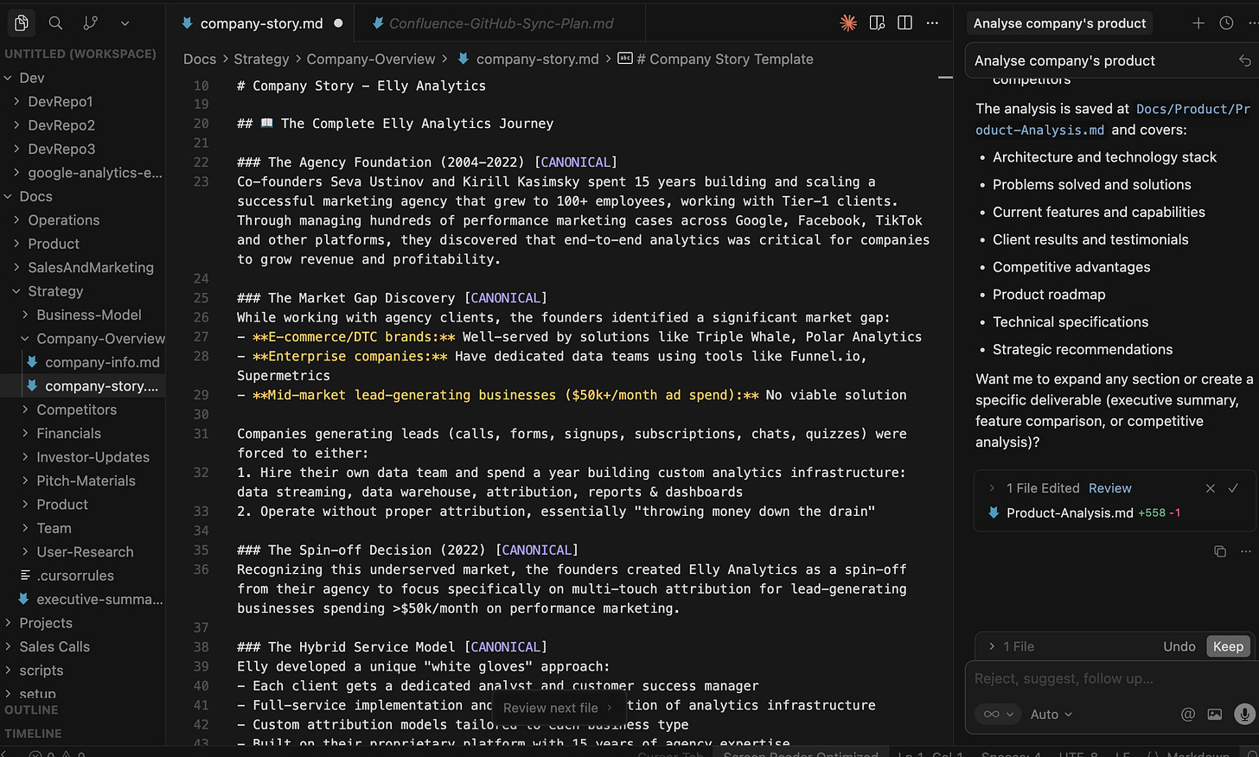Toggle voice input microphone

(1244, 714)
